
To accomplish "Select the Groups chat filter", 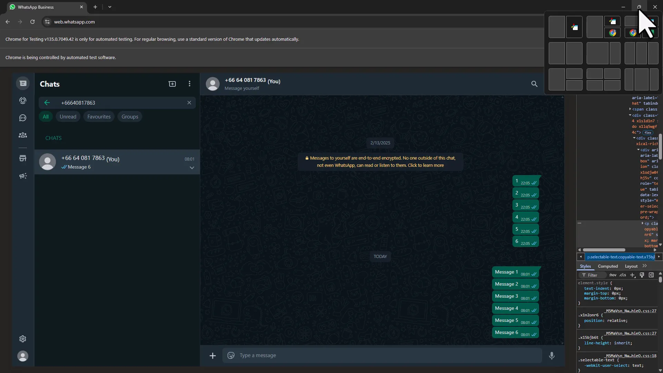I will tap(130, 117).
